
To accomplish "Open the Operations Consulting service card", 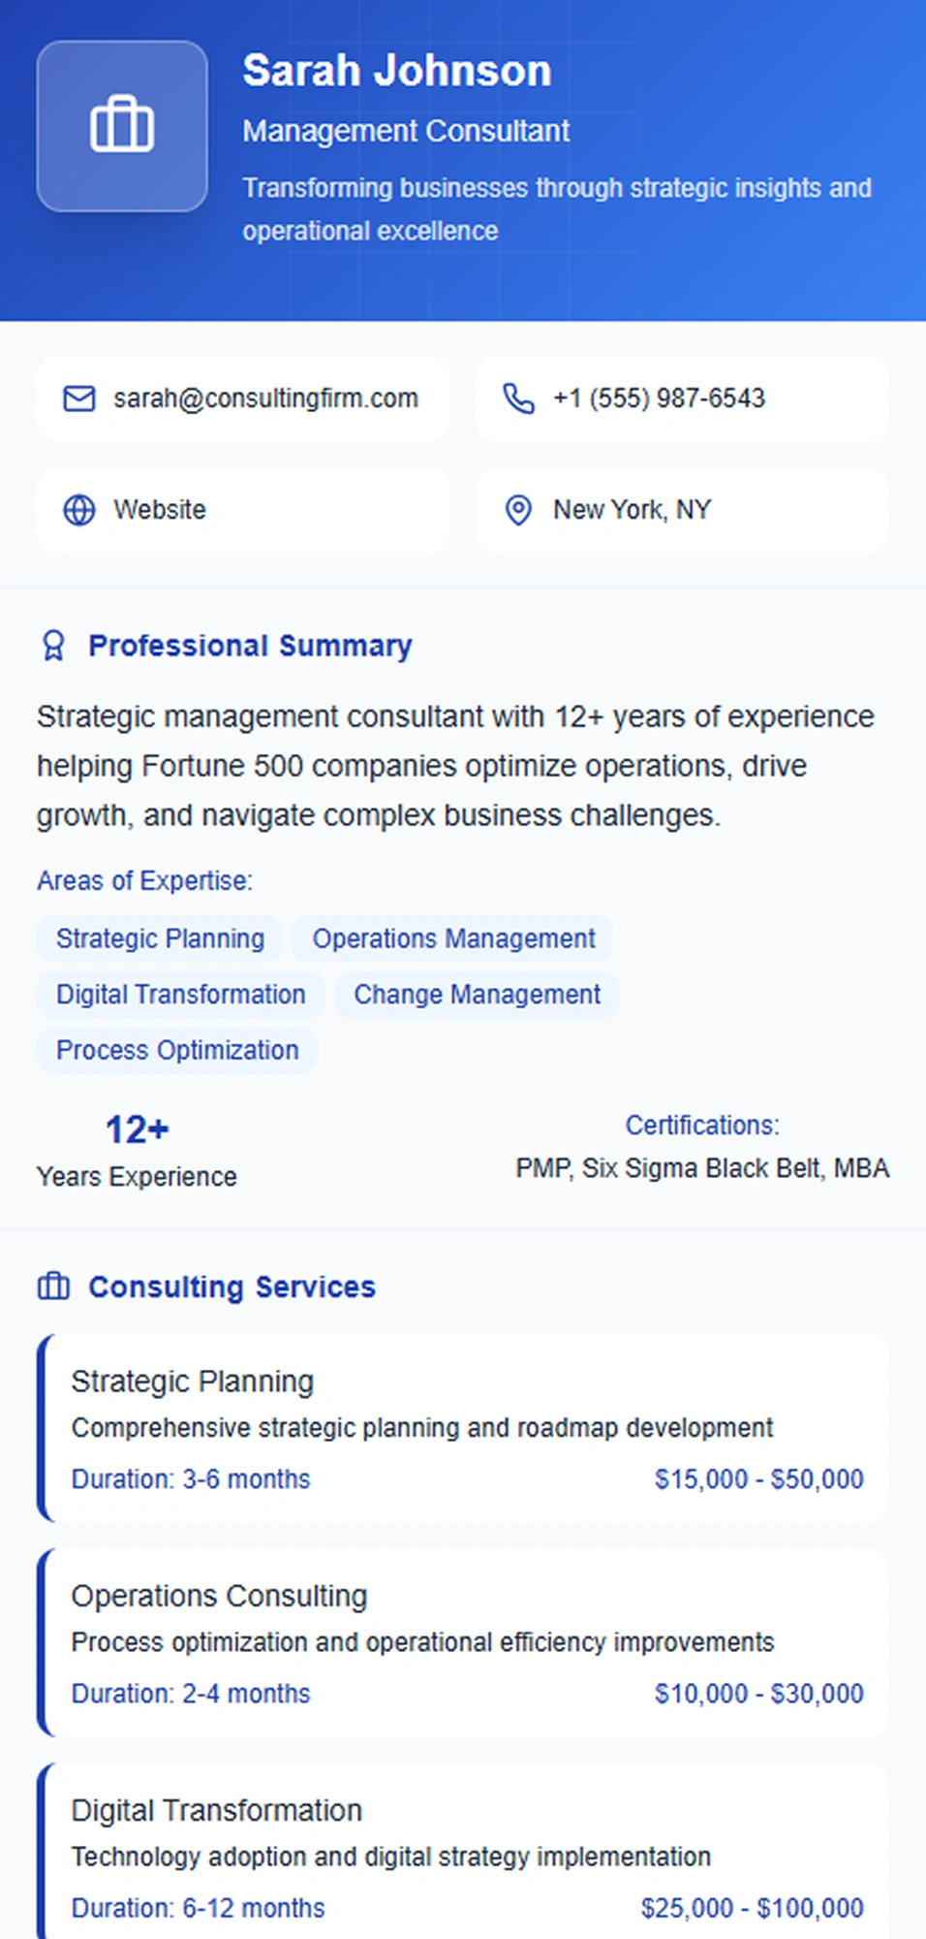I will coord(463,1641).
